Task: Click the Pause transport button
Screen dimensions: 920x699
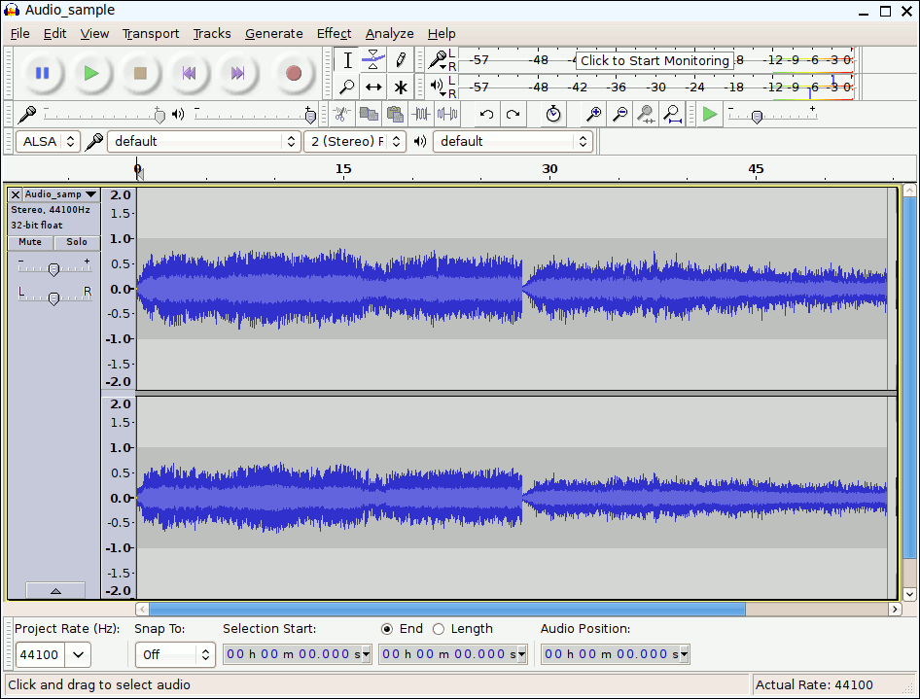Action: (42, 73)
